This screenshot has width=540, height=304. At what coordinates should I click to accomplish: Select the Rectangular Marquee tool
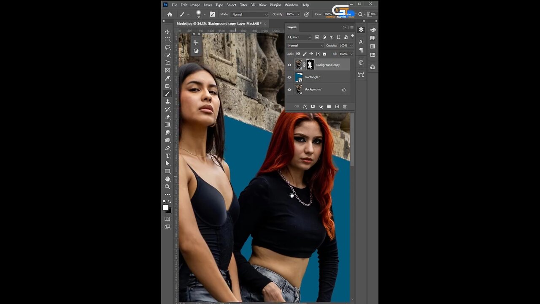click(x=167, y=39)
